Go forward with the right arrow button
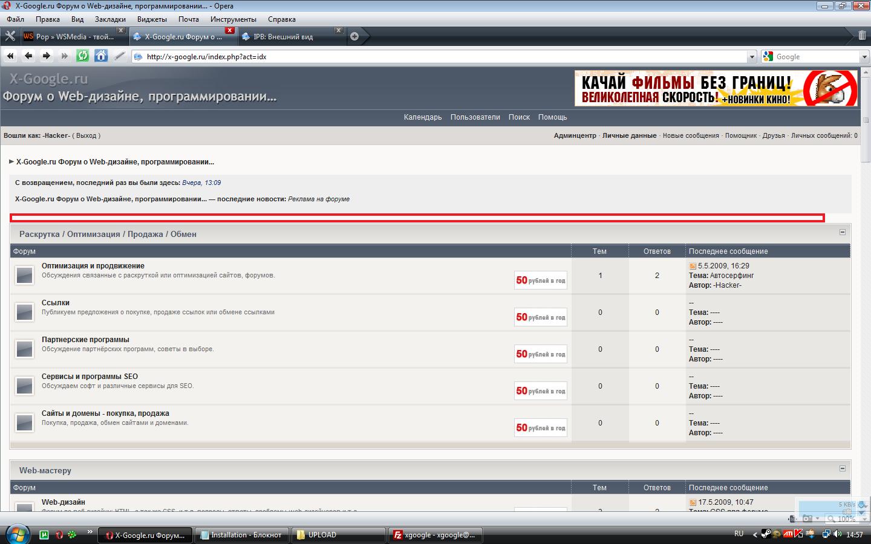The height and width of the screenshot is (544, 871). point(47,56)
